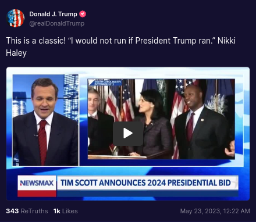256x222 pixels.
Task: Click the red stripe under NEWSMAX logo
Action: 37,194
